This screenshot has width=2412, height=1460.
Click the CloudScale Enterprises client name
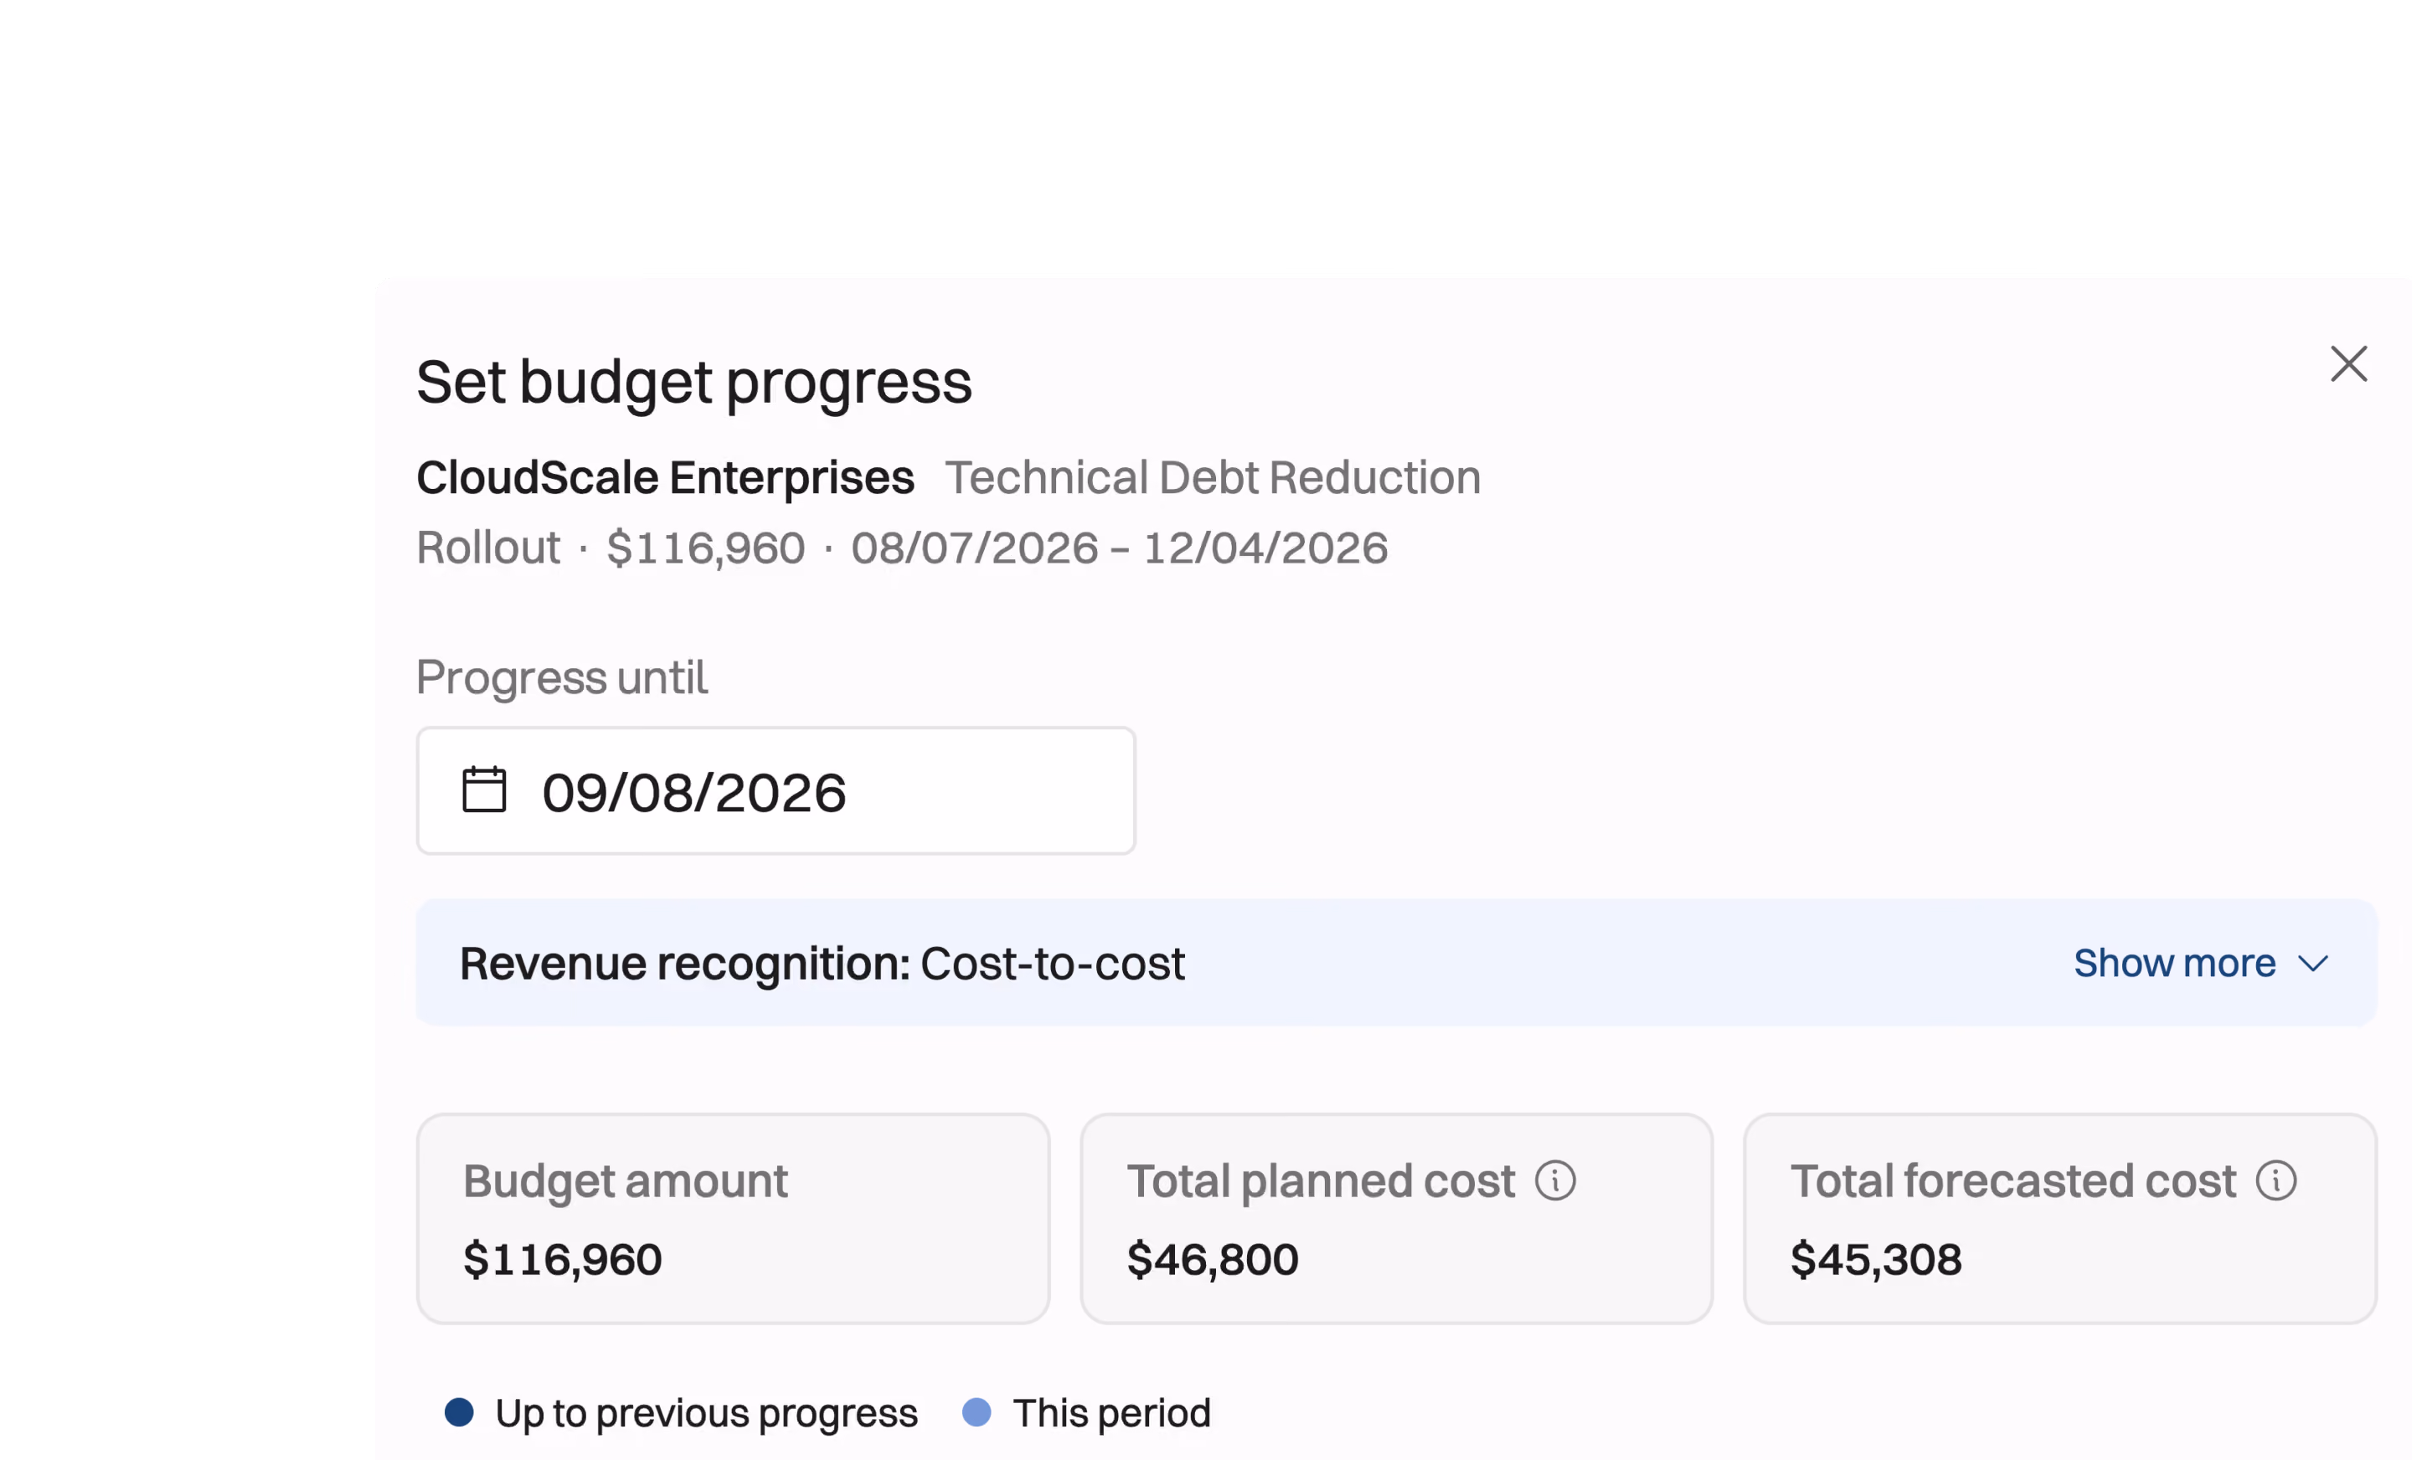665,477
